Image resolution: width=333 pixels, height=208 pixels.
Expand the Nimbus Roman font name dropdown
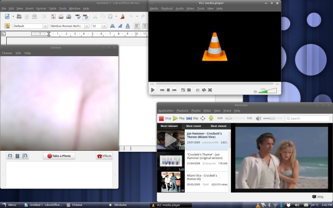pyautogui.click(x=87, y=25)
